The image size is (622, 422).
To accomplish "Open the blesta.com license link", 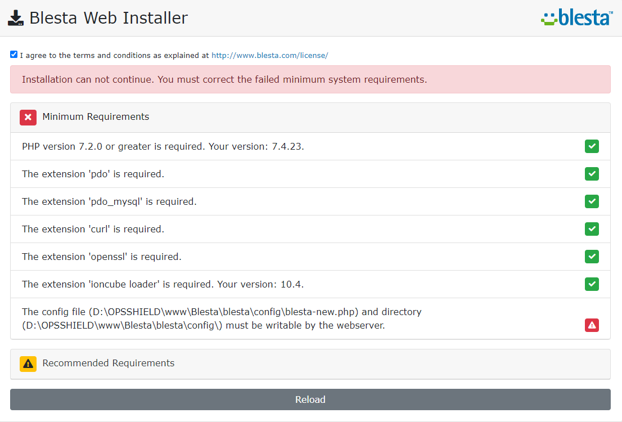I will [x=270, y=55].
